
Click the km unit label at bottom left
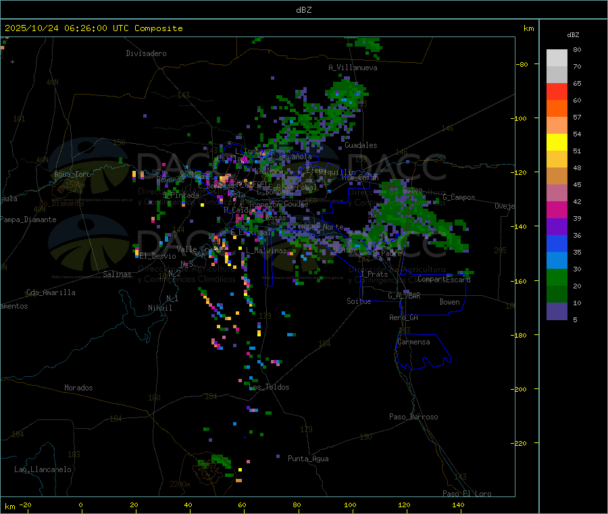pos(9,507)
